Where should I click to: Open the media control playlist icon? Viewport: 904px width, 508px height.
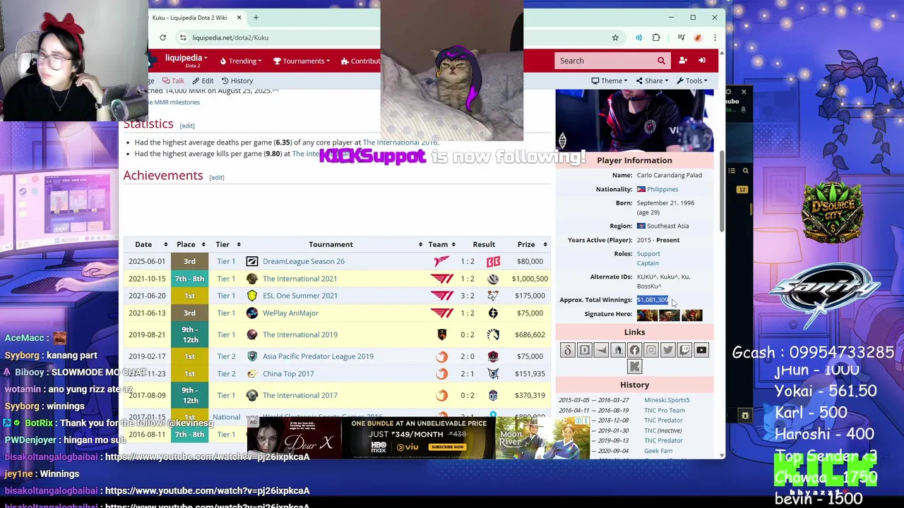pos(681,37)
